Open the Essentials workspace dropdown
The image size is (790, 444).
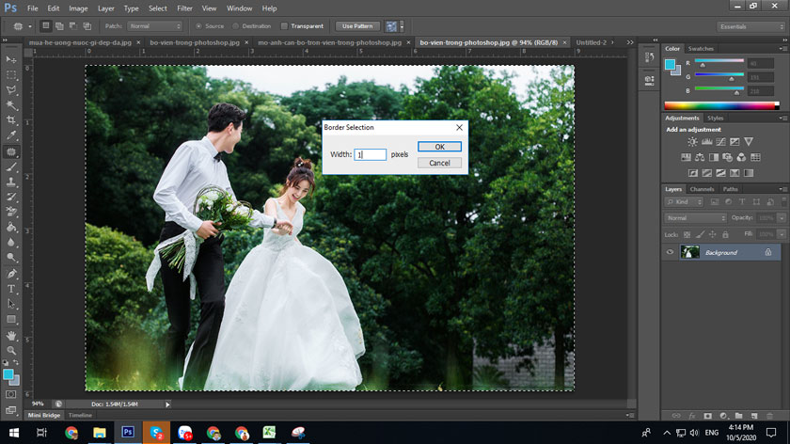coord(750,26)
